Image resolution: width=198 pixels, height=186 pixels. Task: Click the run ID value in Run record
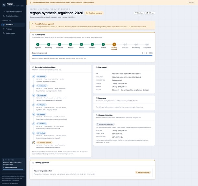[126, 74]
